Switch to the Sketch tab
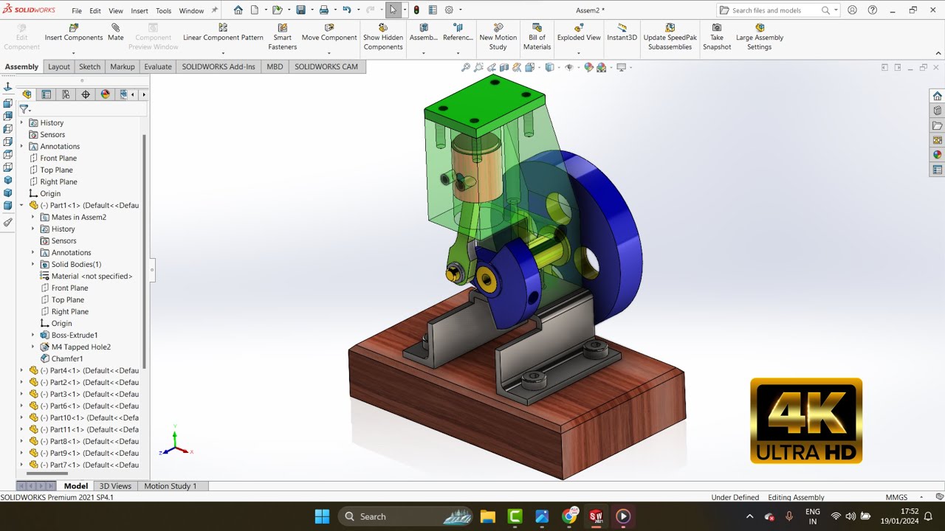945x531 pixels. click(89, 66)
